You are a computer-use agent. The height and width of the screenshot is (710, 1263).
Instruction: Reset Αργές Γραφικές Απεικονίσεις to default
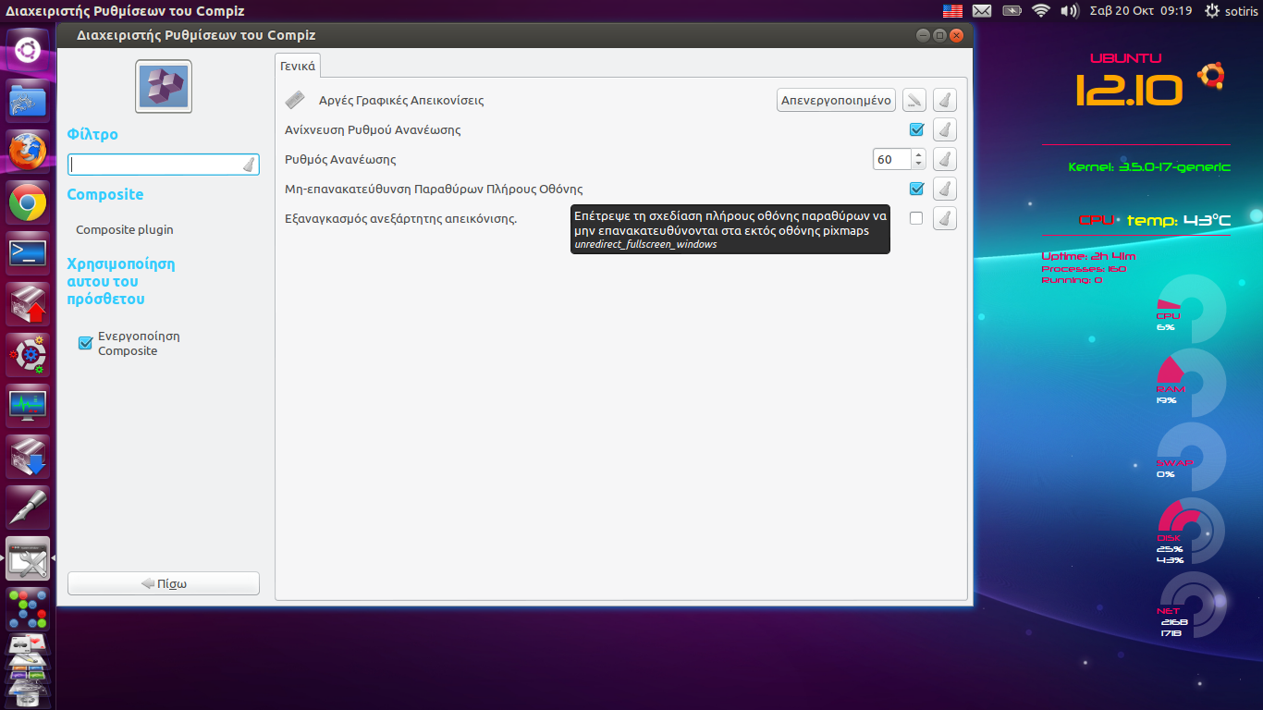point(944,100)
